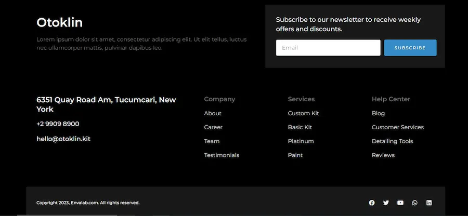
Task: View the Testimonials link
Action: pos(222,155)
